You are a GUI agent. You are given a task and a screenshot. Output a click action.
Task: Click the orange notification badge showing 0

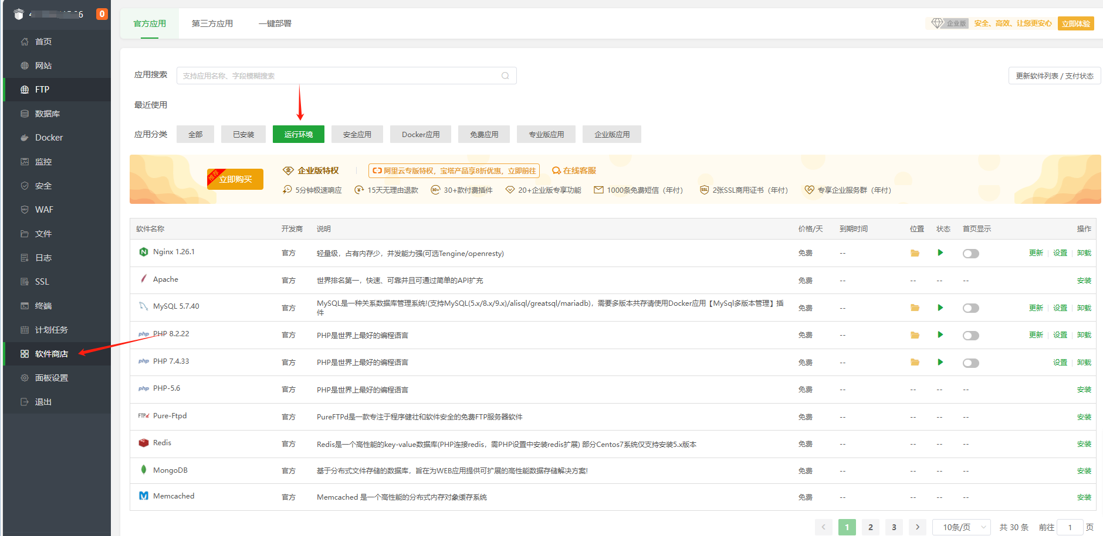[102, 14]
